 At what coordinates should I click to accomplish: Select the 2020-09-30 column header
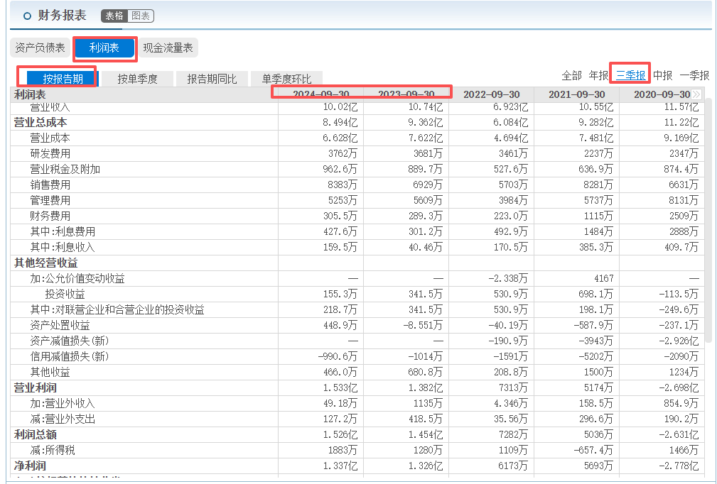click(x=662, y=94)
